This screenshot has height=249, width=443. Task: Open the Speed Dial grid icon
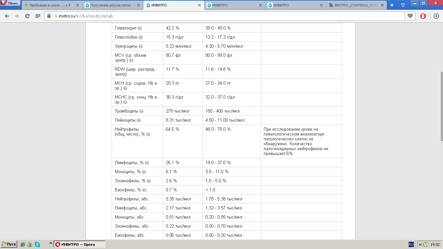coord(38,16)
